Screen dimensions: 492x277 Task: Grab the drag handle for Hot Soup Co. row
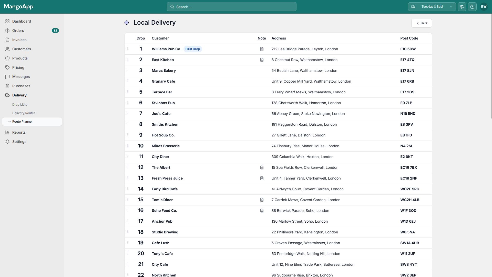coord(128,135)
